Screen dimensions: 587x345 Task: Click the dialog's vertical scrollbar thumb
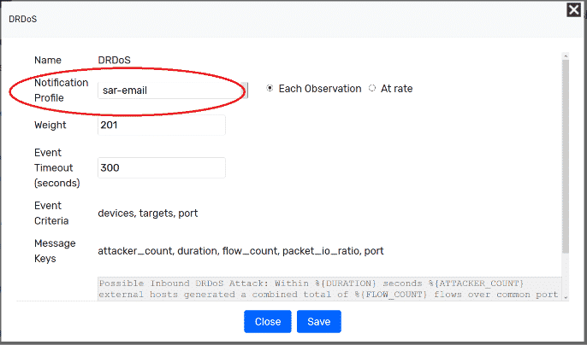point(566,156)
